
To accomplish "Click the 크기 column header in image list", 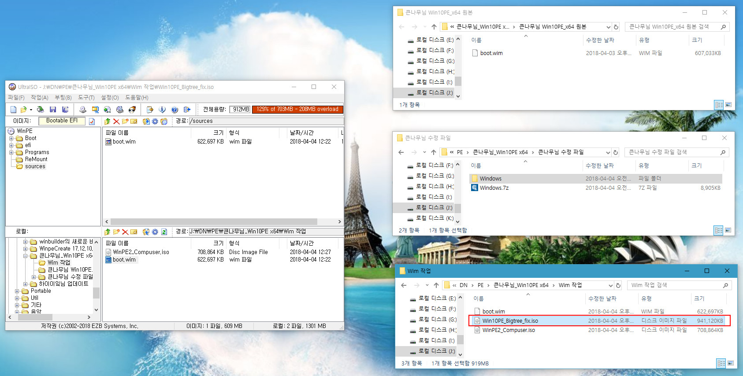I will point(218,133).
